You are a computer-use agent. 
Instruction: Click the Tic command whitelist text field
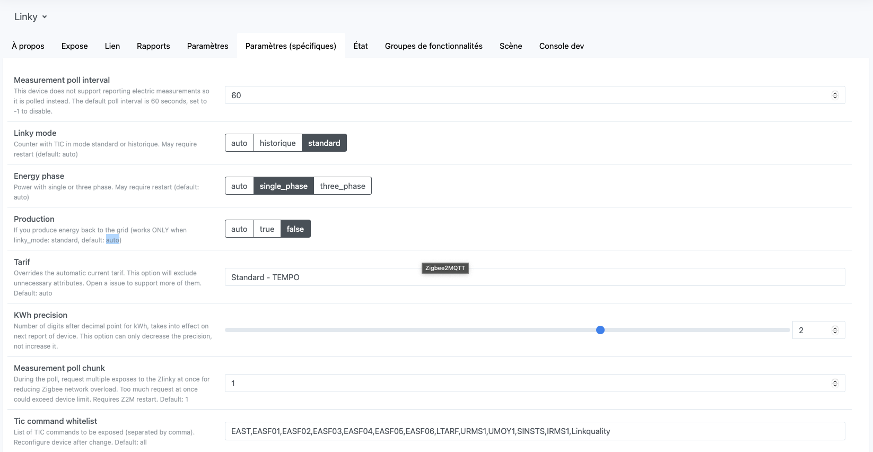(535, 431)
